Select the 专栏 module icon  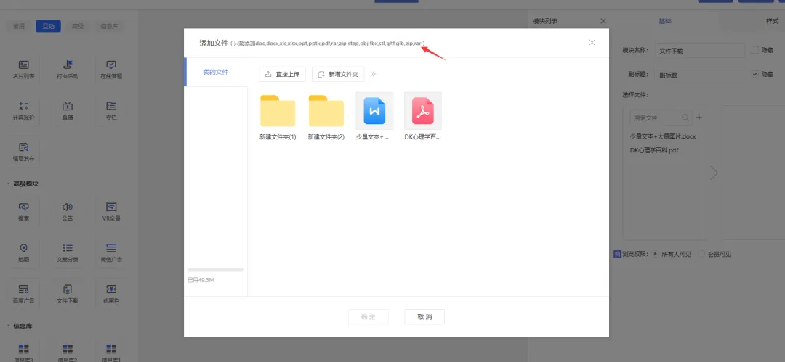point(111,106)
